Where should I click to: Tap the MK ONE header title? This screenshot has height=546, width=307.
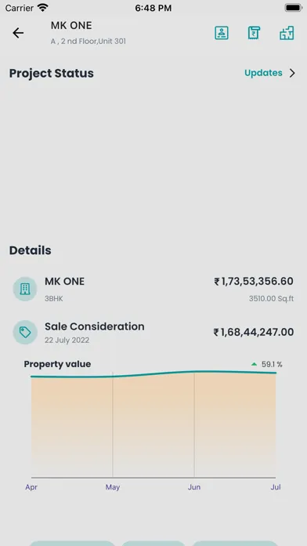click(x=71, y=25)
